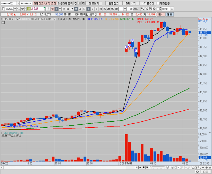Select the 30 minute interval button

(108, 9)
